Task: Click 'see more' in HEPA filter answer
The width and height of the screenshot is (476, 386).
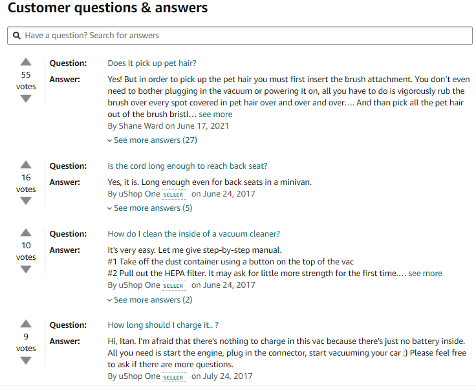Action: pos(425,273)
